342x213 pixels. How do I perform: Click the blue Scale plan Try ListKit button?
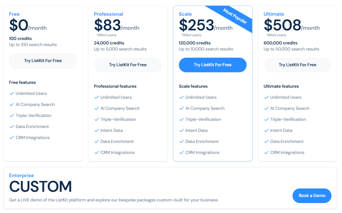[x=212, y=65]
